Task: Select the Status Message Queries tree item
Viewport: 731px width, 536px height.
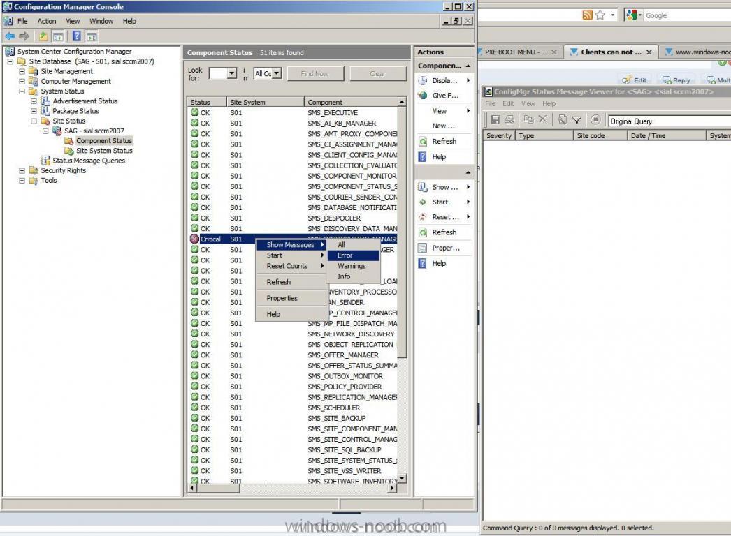Action: [x=89, y=161]
